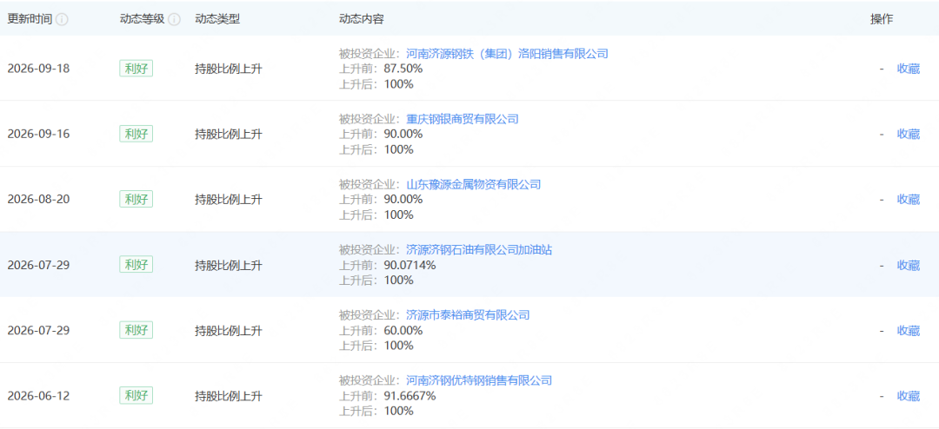
Task: Click the 操作 column header
Action: [x=881, y=19]
